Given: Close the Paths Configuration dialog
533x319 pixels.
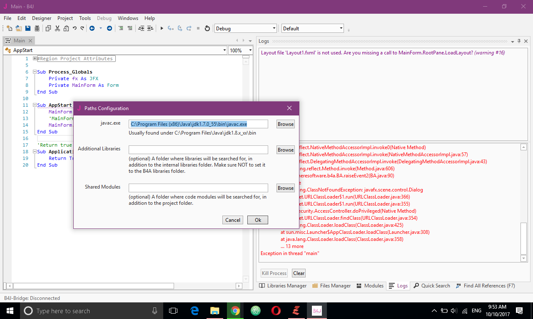Looking at the screenshot, I should point(289,108).
